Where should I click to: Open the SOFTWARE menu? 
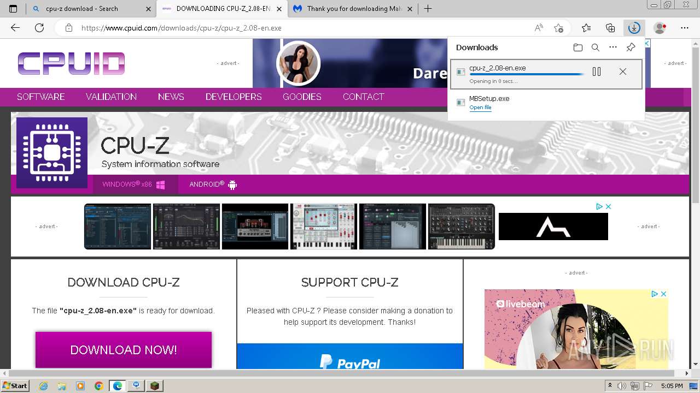(41, 97)
